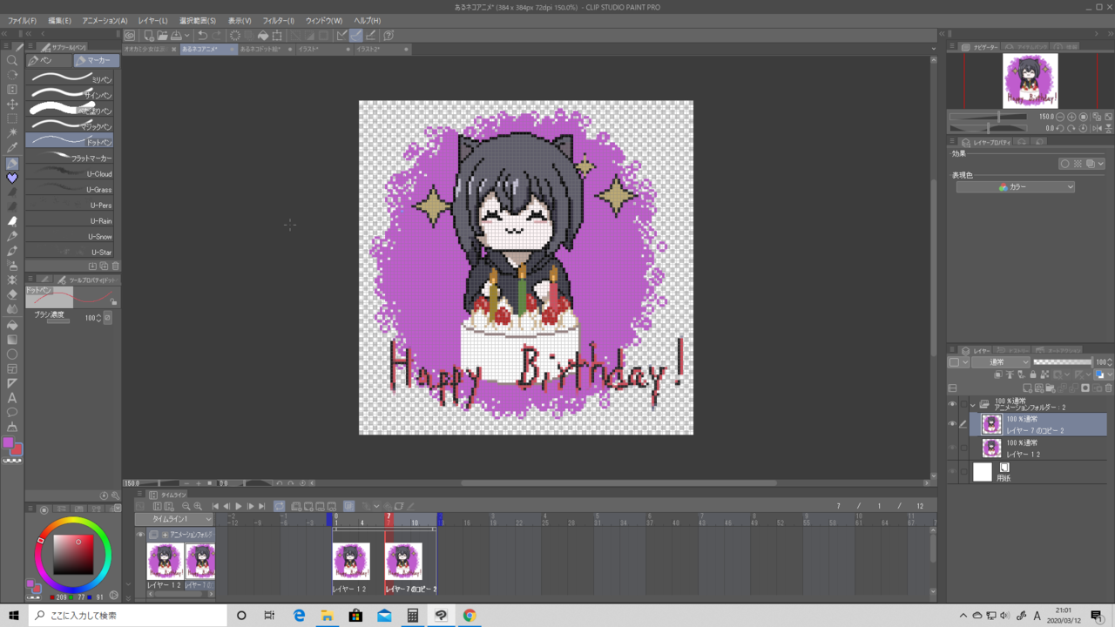
Task: Click the help question-mark toolbar icon
Action: [x=389, y=36]
